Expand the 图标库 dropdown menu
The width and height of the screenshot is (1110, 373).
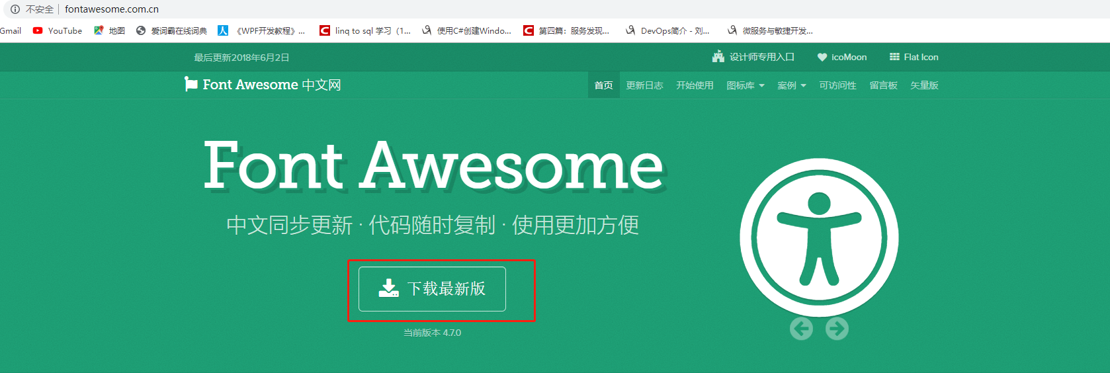[x=746, y=85]
